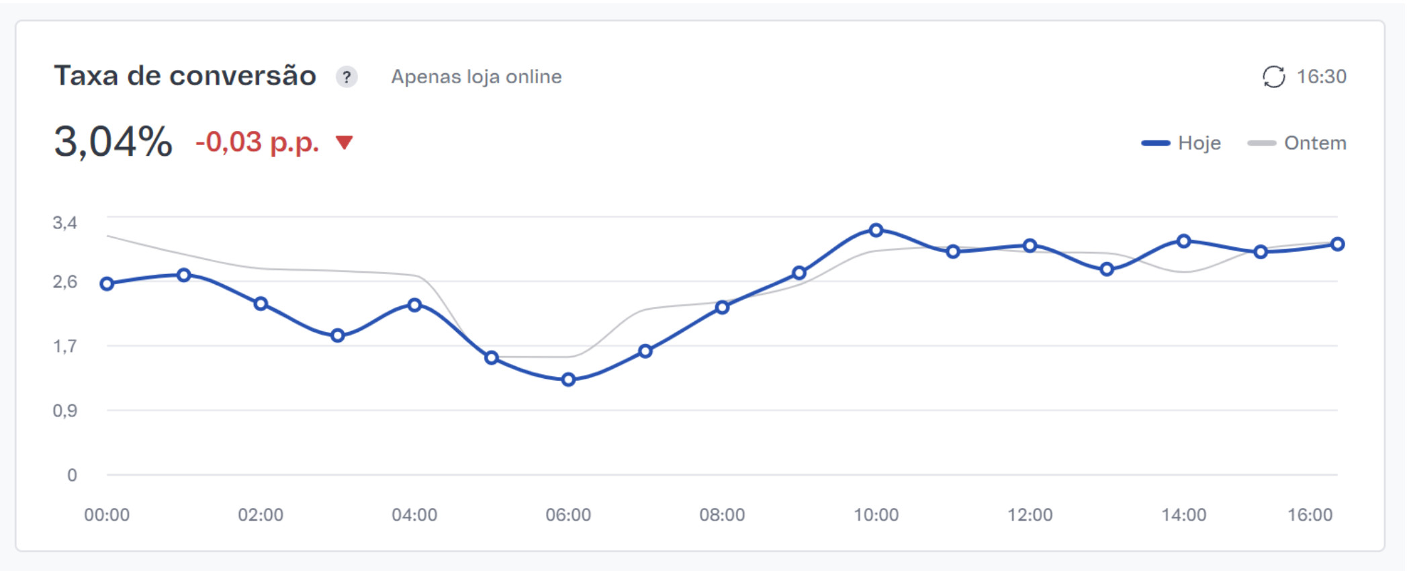
Task: Click the Apenas loja online label
Action: click(476, 77)
